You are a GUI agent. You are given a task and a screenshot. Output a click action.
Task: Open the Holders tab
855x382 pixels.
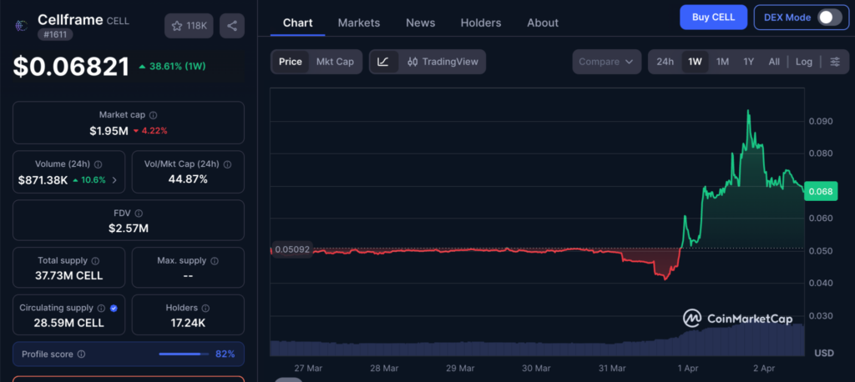tap(480, 23)
